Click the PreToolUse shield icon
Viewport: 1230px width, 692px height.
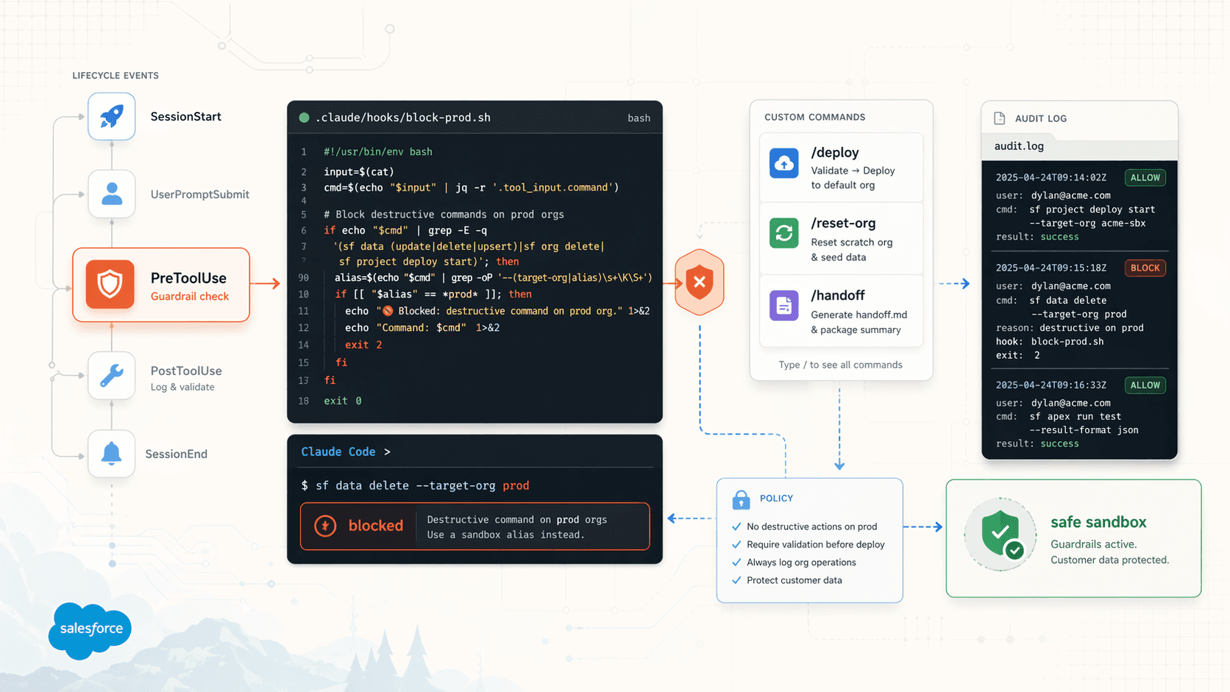110,284
